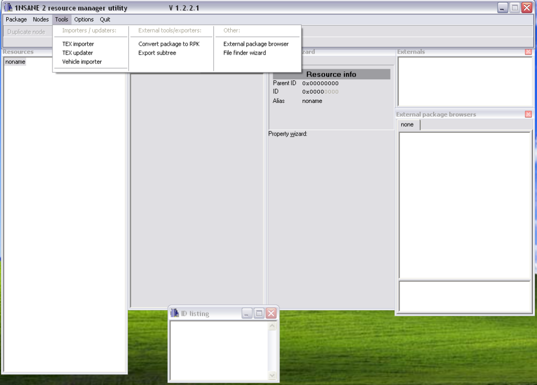The height and width of the screenshot is (385, 537).
Task: Open the Package menu
Action: coord(16,19)
